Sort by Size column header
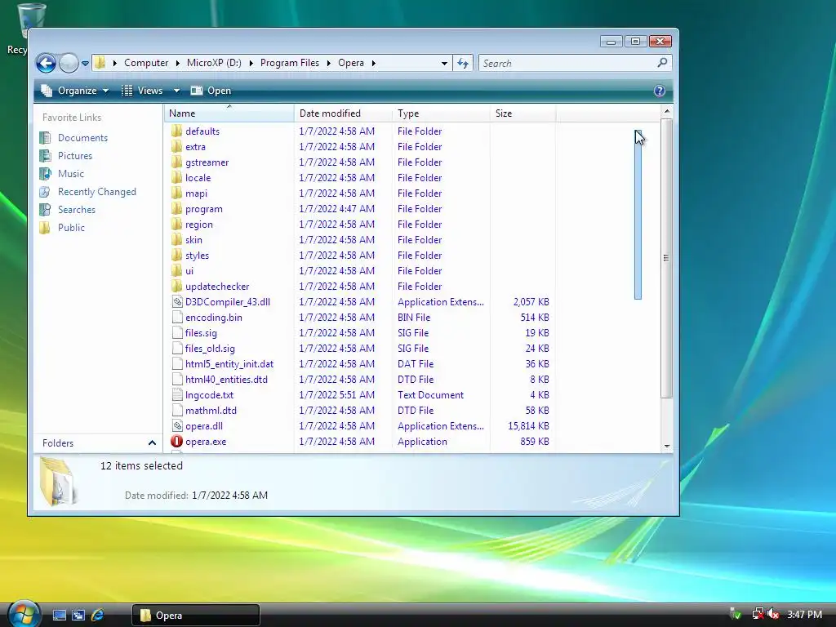 point(522,113)
